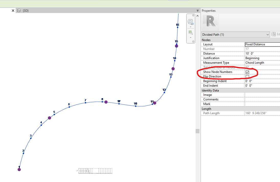Enable Flip Direction
Image resolution: width=280 pixels, height=182 pixels.
247,76
